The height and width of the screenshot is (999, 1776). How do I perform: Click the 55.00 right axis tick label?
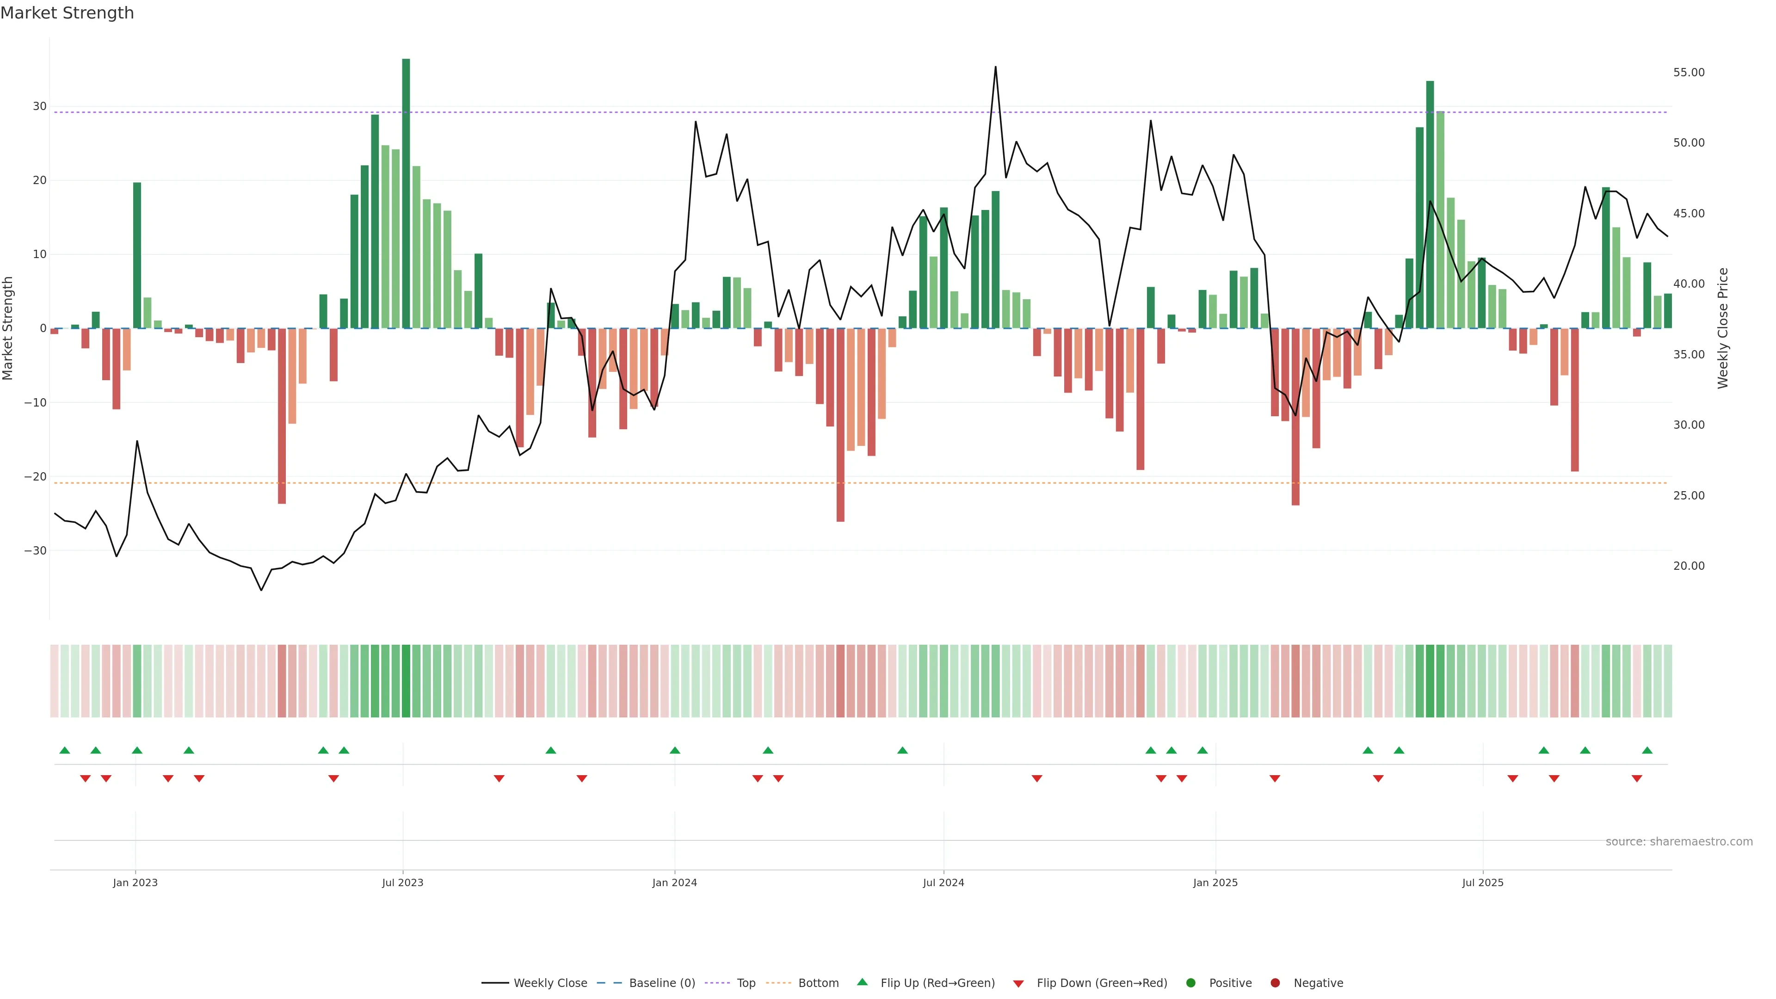(x=1689, y=73)
